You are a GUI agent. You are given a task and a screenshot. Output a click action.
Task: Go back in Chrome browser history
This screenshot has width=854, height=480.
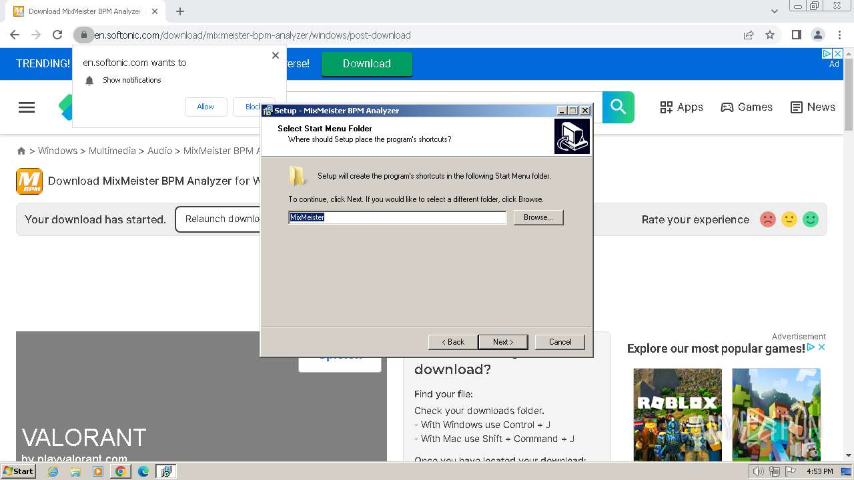pos(15,35)
